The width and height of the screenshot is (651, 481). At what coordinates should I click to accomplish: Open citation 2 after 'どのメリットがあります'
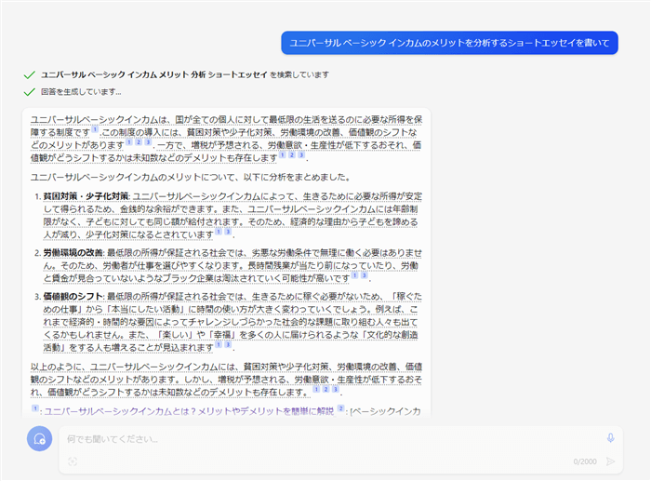coord(139,142)
